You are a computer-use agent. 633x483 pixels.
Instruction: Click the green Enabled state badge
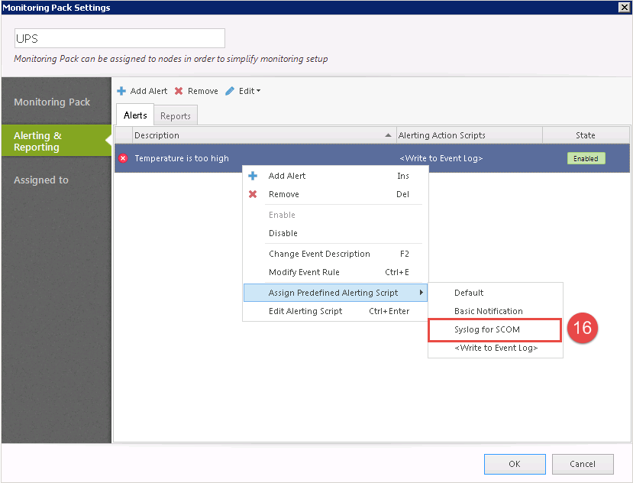586,158
